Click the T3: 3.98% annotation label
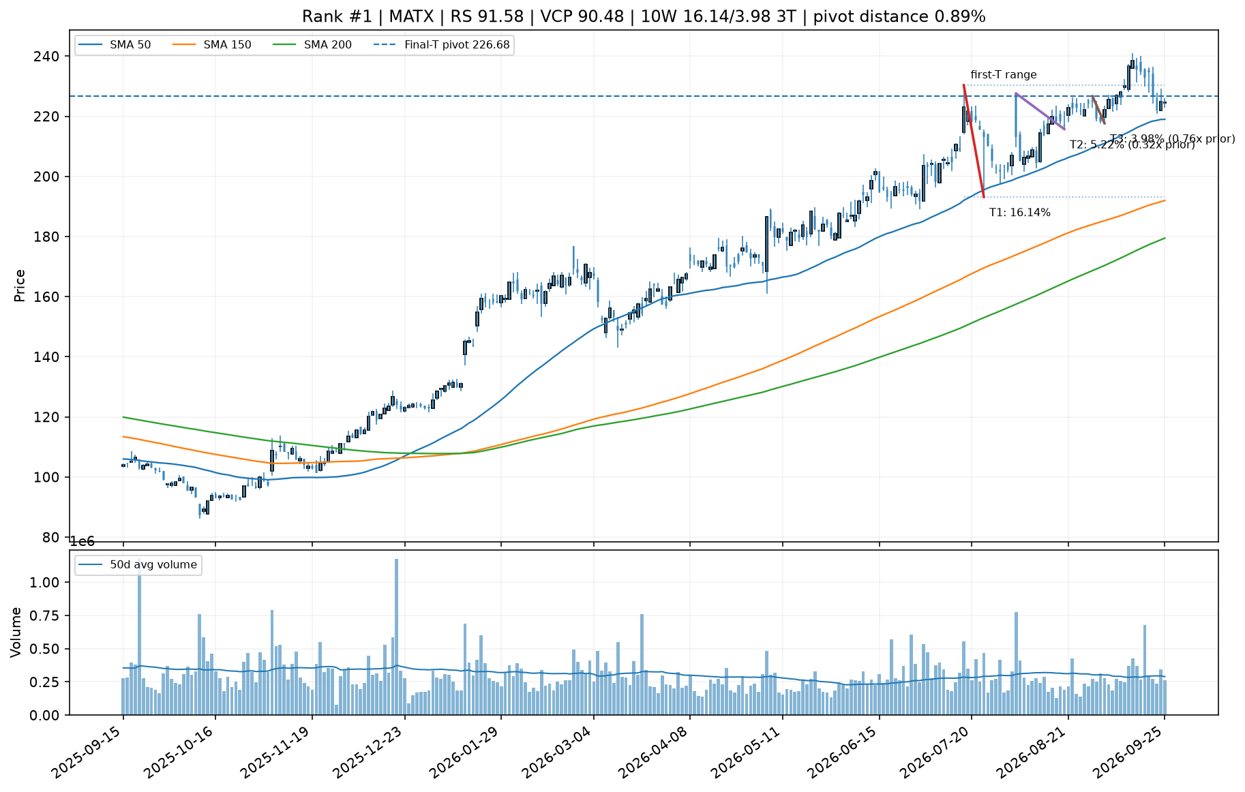This screenshot has width=1245, height=792. coord(1173,139)
